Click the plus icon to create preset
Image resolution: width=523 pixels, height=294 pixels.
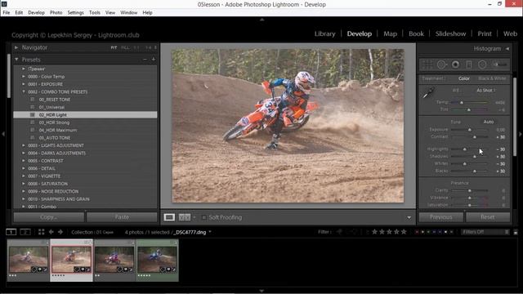click(154, 60)
